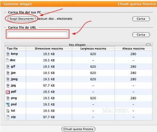This screenshot has width=157, height=132.
Task: Click the pdf file type icon
Action: (8, 92)
